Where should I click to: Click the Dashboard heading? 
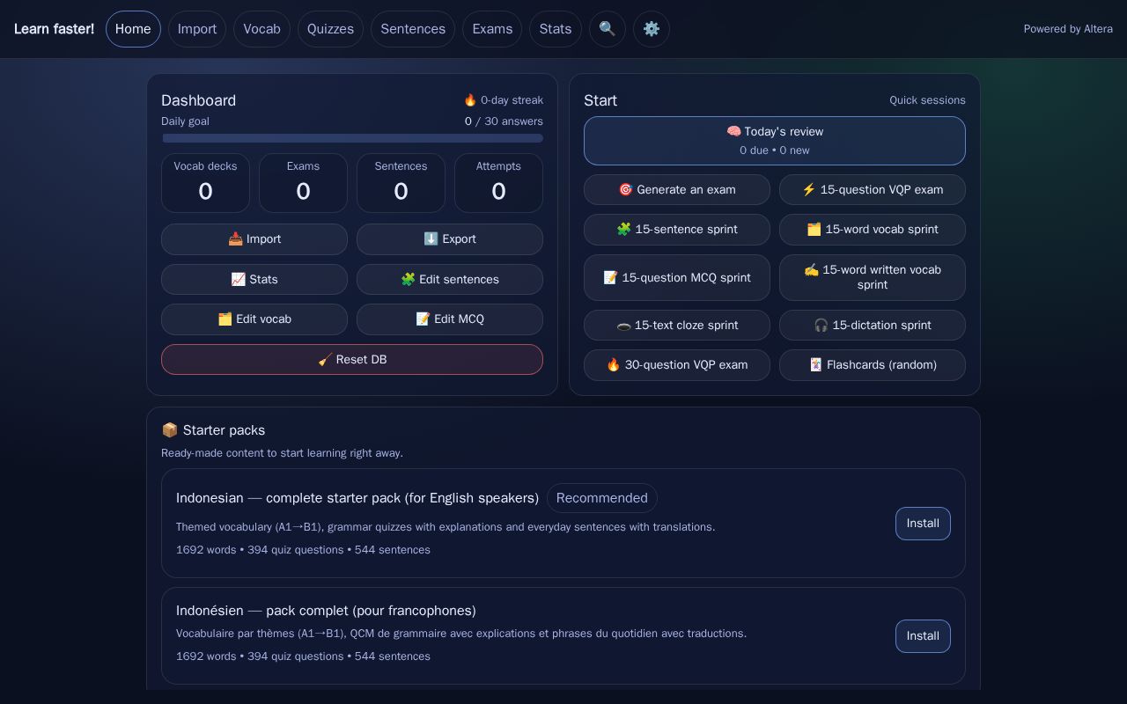tap(198, 100)
